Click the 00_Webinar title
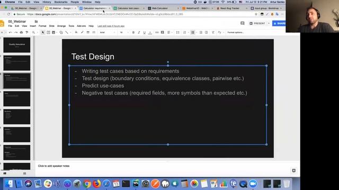This screenshot has height=190, width=339. (x=17, y=21)
